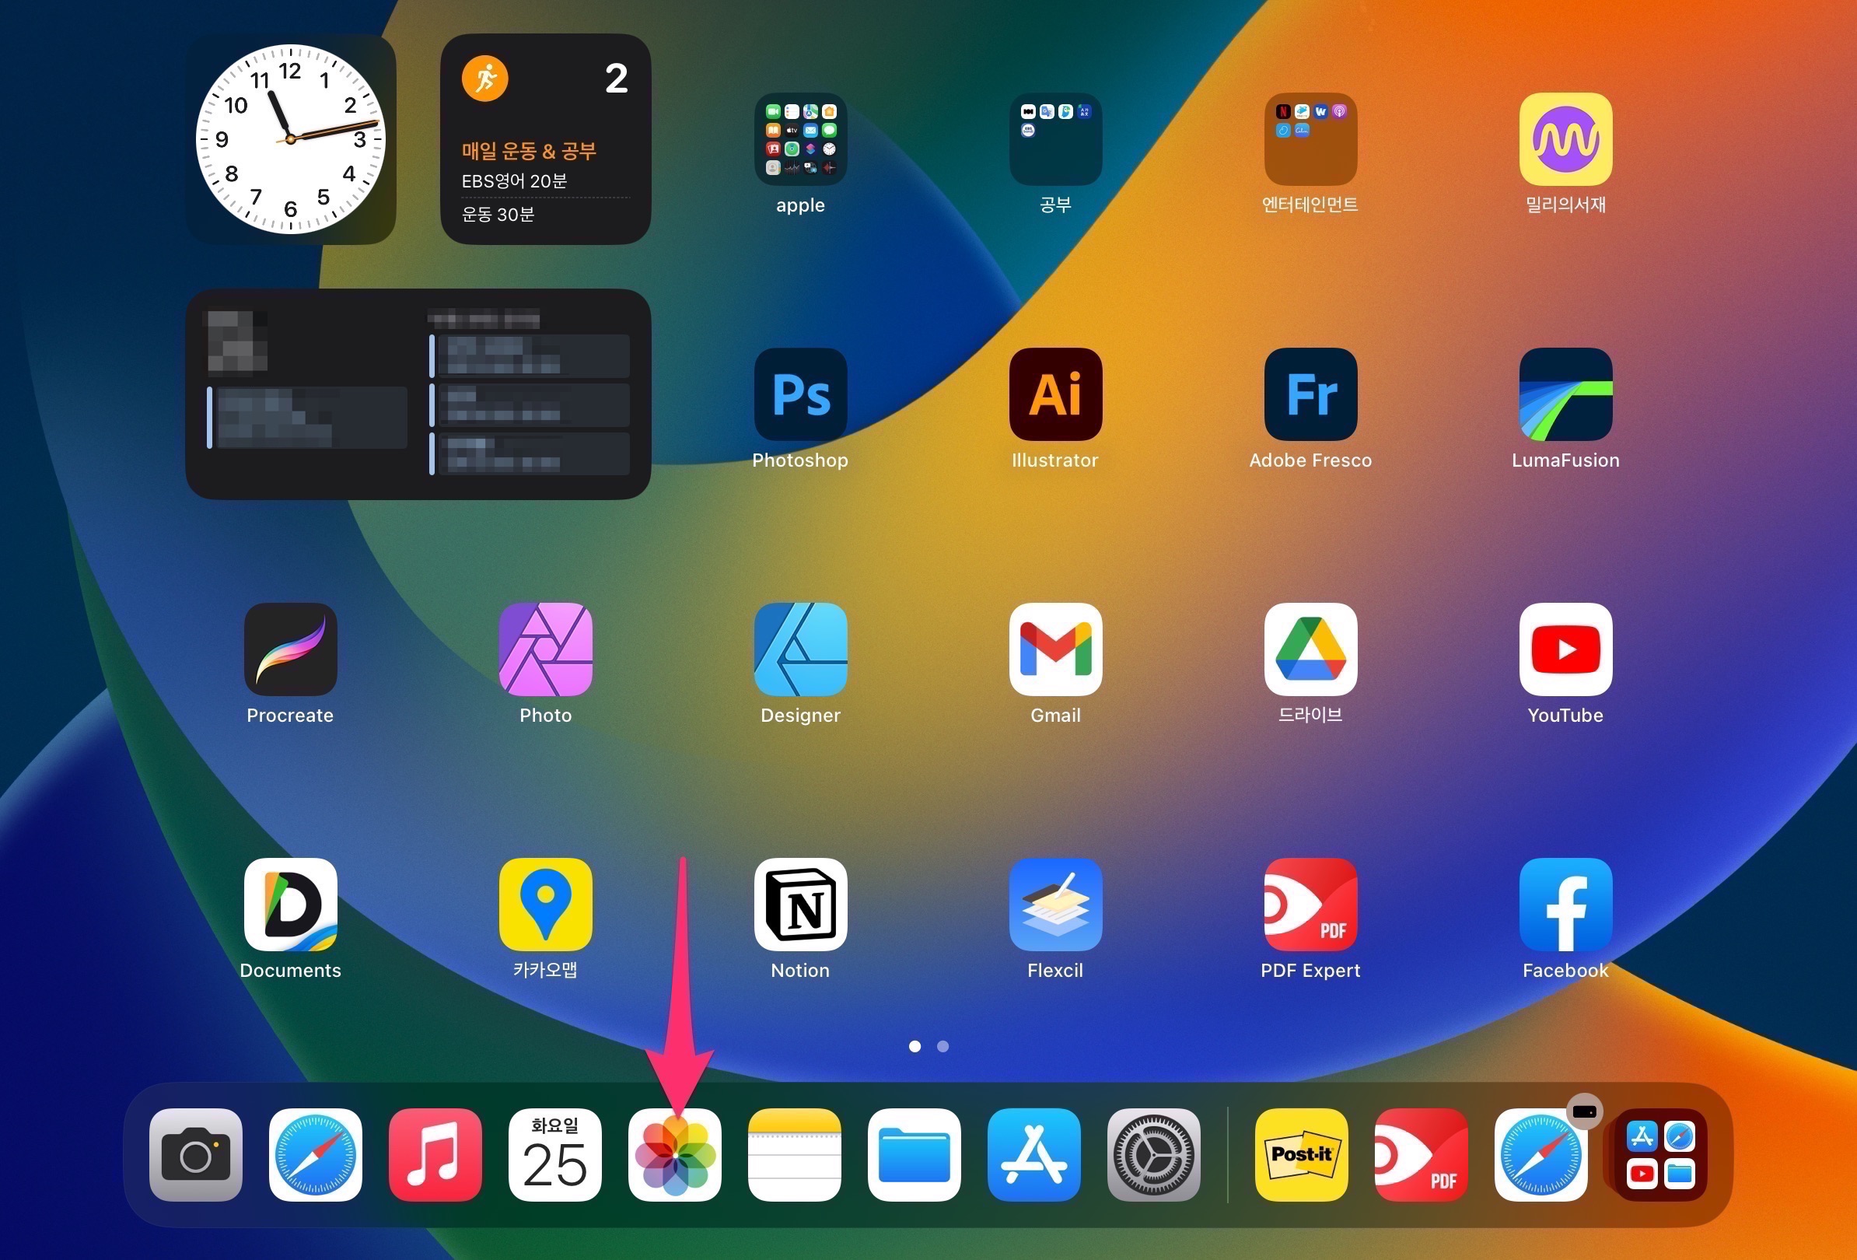The width and height of the screenshot is (1857, 1260).
Task: Open Notion app
Action: [800, 904]
